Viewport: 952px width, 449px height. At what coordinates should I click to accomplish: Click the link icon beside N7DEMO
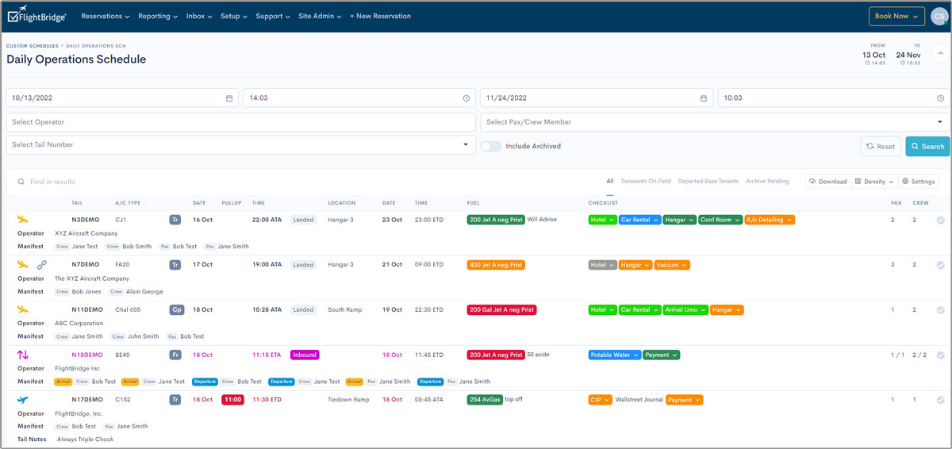pyautogui.click(x=43, y=265)
